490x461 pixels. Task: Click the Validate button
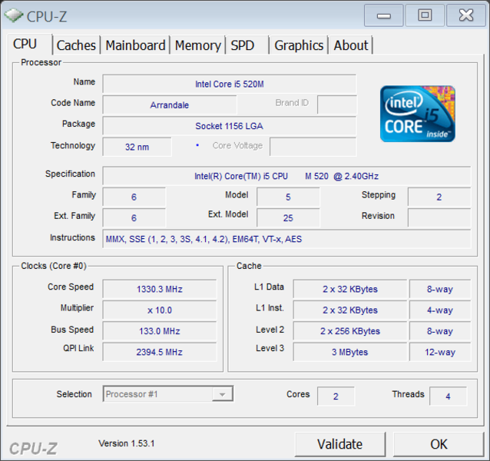(340, 444)
